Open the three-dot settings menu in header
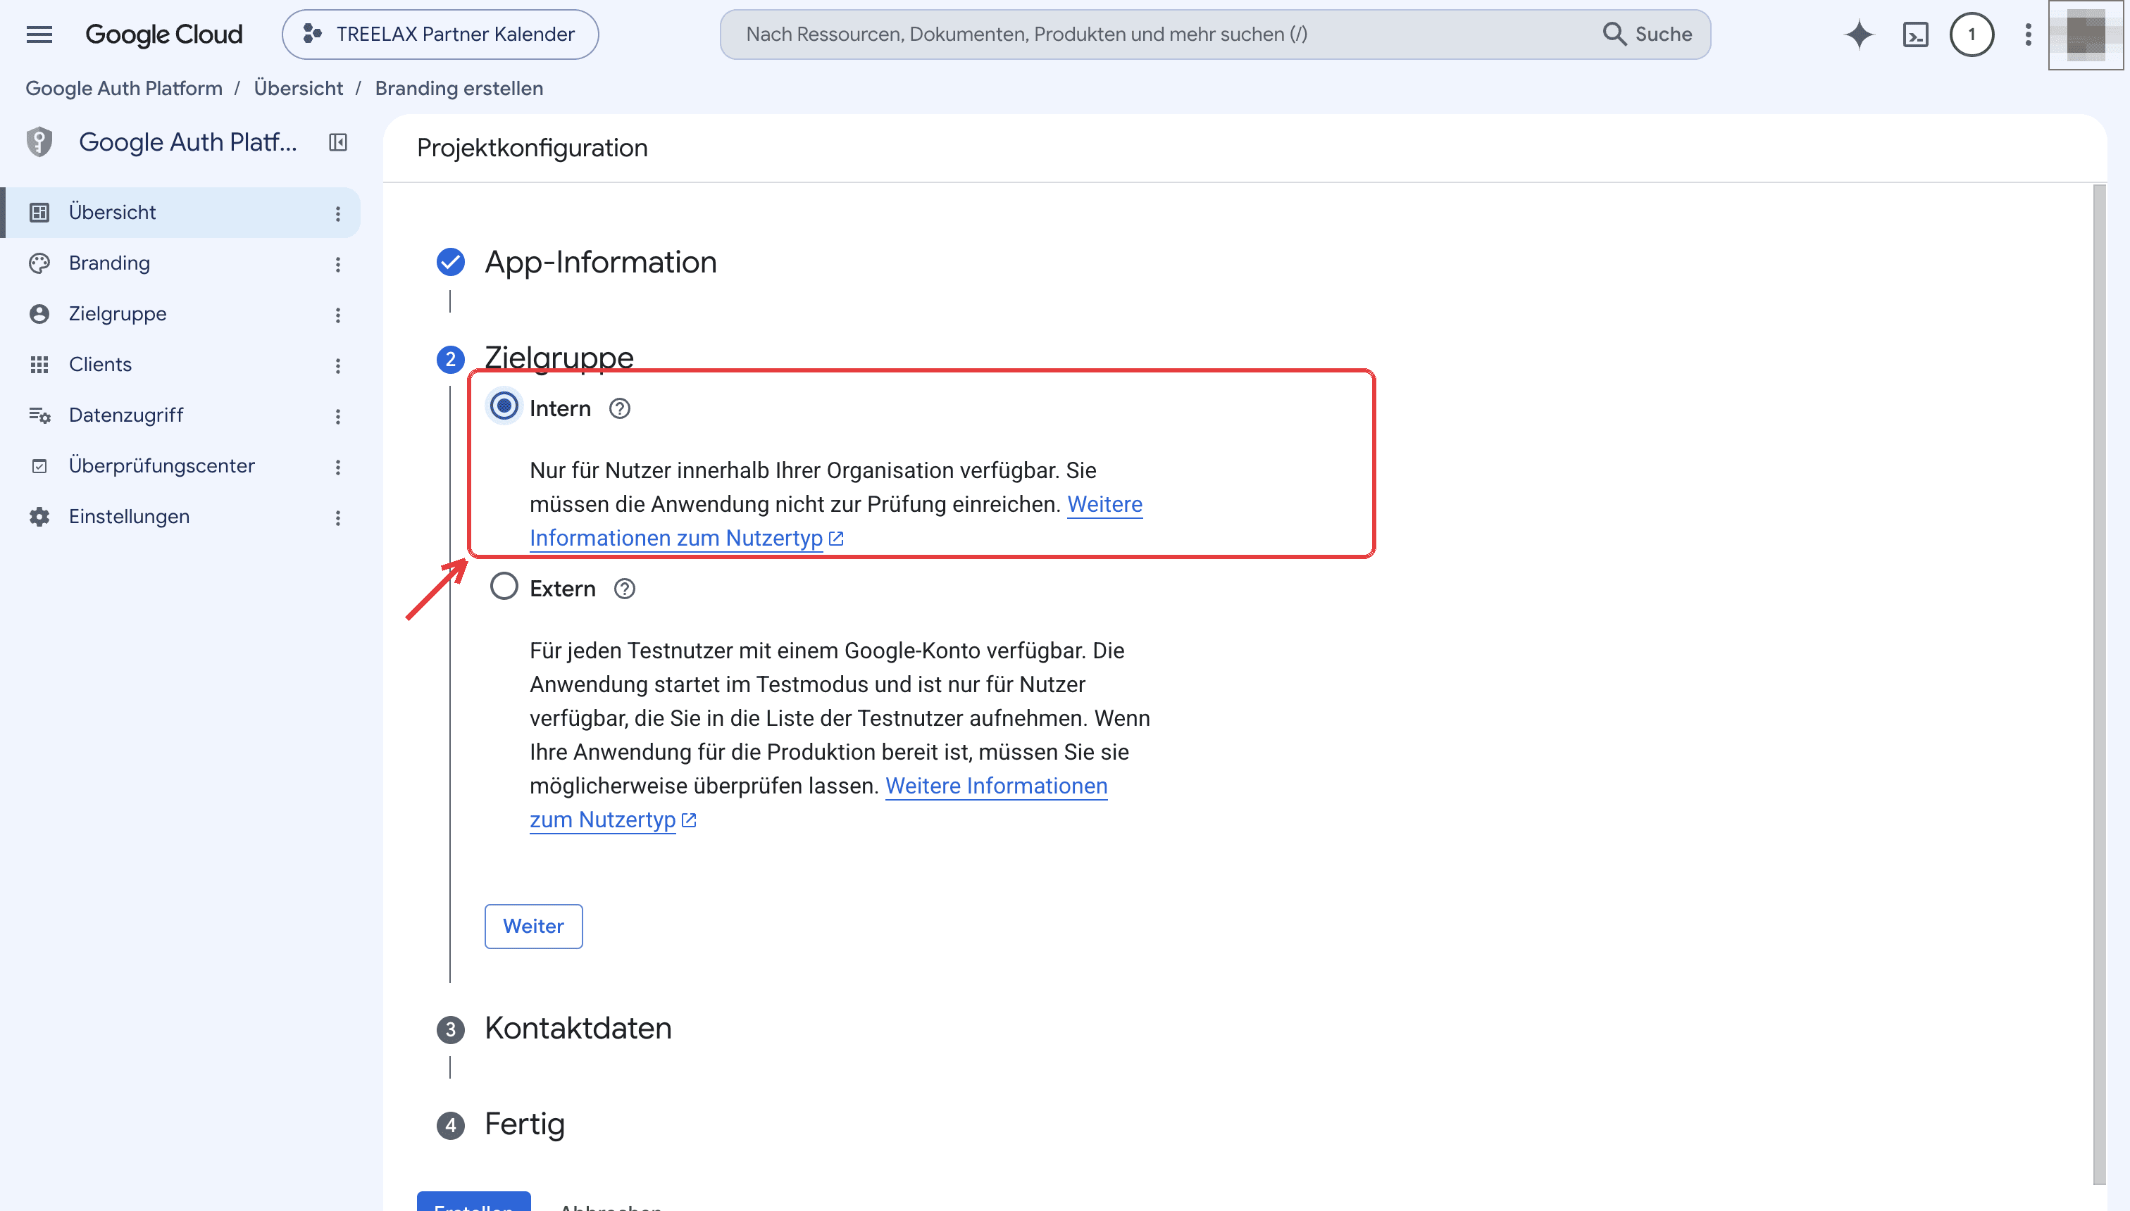Viewport: 2130px width, 1211px height. 2029,34
